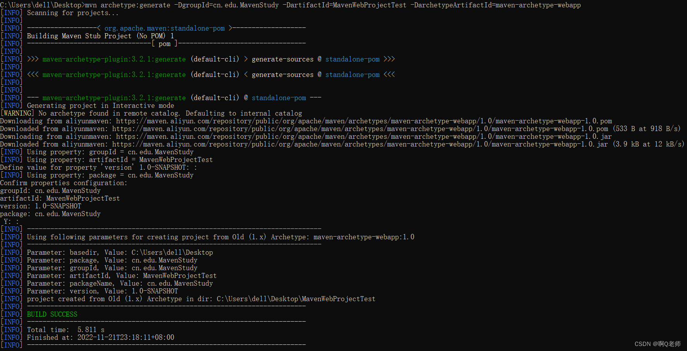Click the 'Downloading from aliyunmaven' webapp-1.0.pom line
Viewport: 687px width, 351px height.
(306, 121)
